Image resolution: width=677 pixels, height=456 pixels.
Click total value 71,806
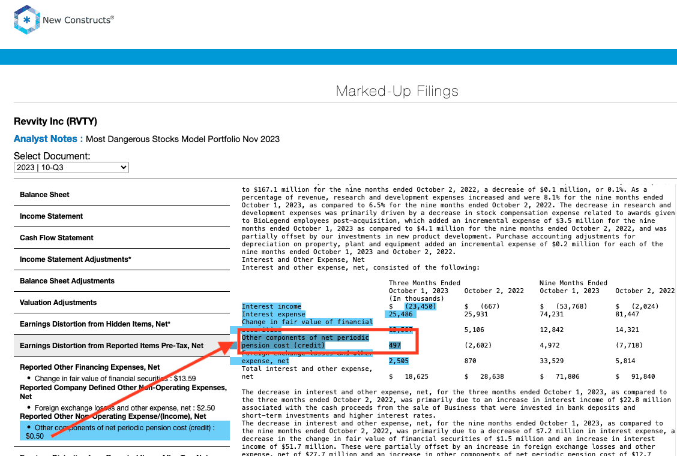[568, 376]
